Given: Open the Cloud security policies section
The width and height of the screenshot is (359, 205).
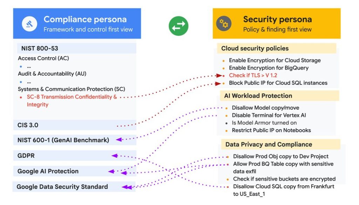Looking at the screenshot, I should tap(255, 48).
